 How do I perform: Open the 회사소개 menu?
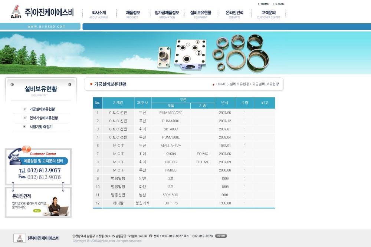99,14
